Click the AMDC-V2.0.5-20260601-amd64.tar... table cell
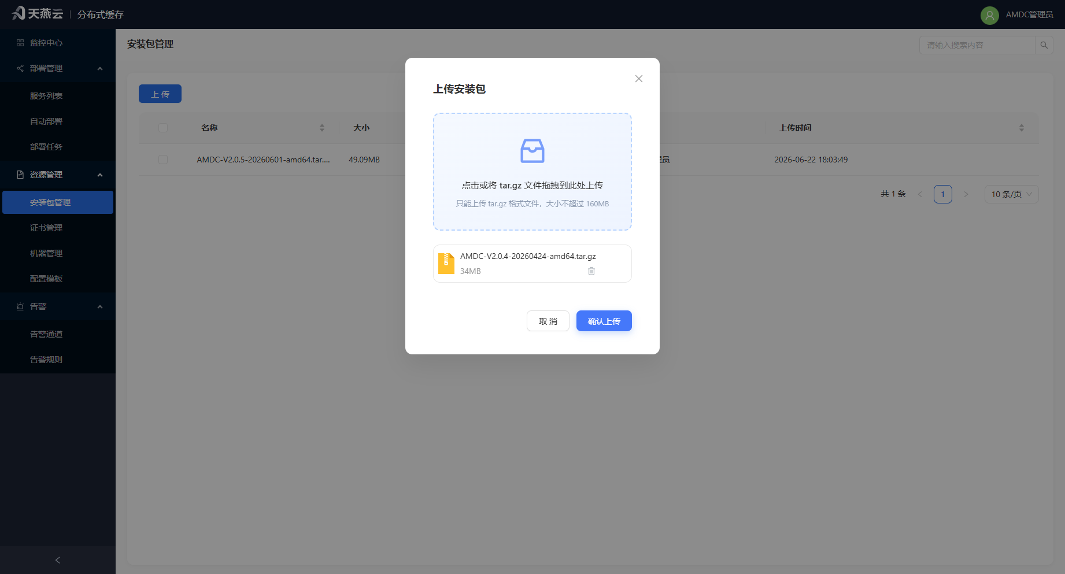1065x574 pixels. pyautogui.click(x=263, y=160)
